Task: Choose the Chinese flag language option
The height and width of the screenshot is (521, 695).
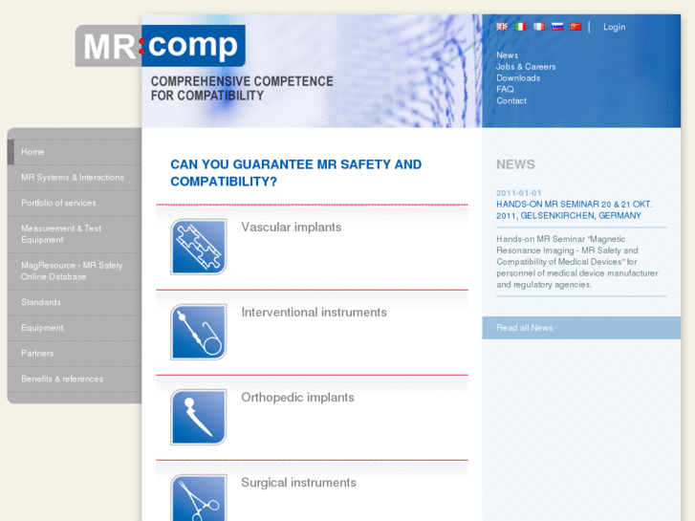Action: pos(576,27)
